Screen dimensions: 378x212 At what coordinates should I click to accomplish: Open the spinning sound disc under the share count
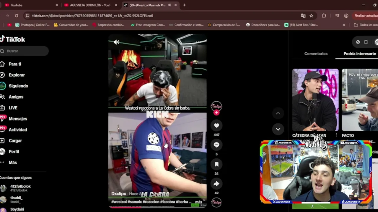(216, 203)
